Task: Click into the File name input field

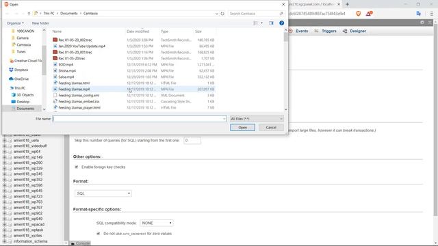Action: coord(140,119)
